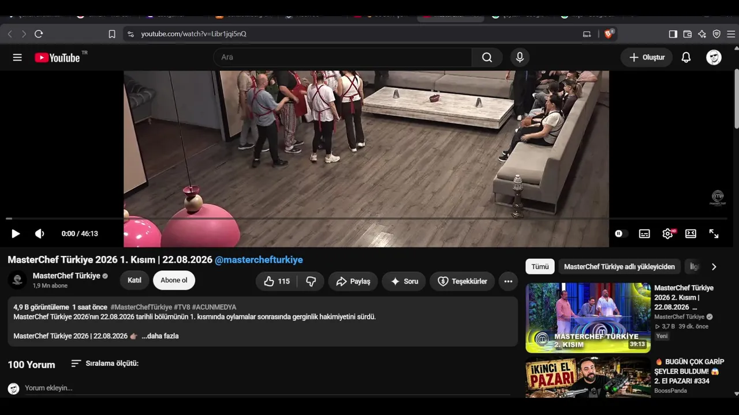Switch to theater mode

coord(691,233)
